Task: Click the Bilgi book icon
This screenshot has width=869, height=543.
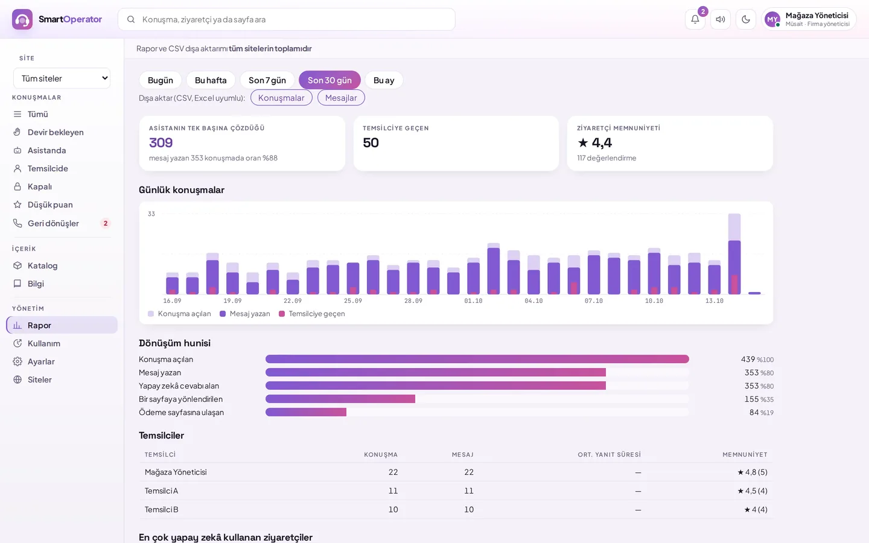Action: coord(18,284)
